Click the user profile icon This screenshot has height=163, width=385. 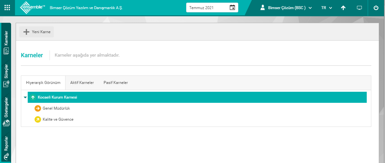[x=262, y=7]
